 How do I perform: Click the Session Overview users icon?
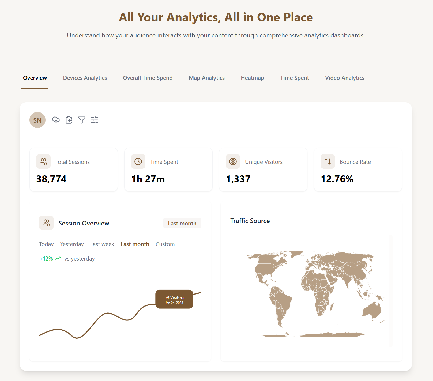pos(46,223)
